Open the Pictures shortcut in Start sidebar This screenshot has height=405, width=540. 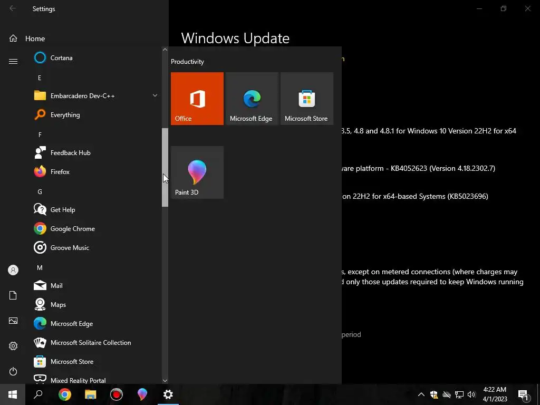pos(13,321)
